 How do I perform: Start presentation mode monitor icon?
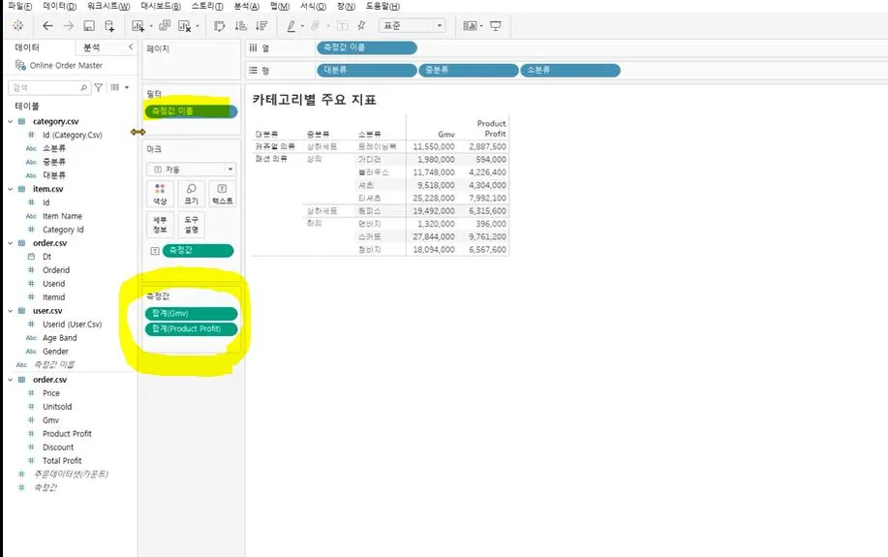pos(496,25)
